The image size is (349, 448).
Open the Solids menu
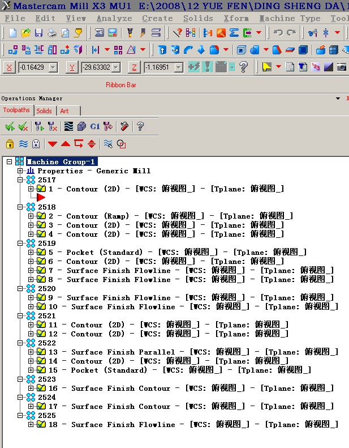(198, 19)
